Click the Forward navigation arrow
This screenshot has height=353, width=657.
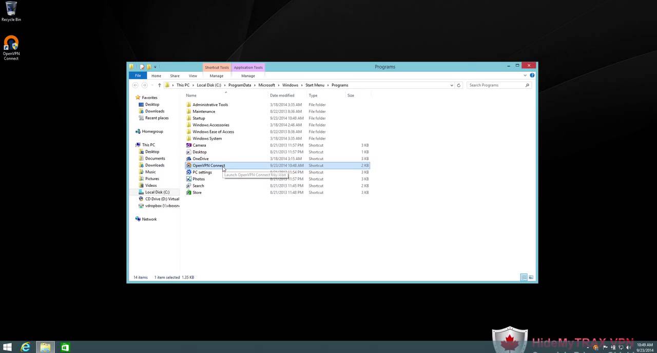(x=144, y=85)
